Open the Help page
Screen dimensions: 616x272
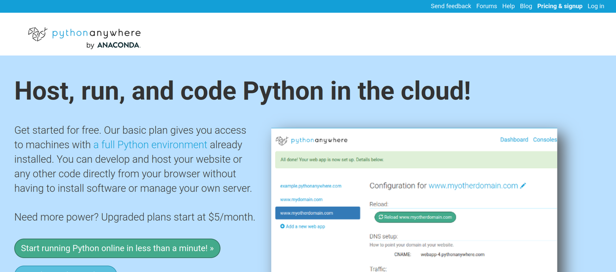pyautogui.click(x=508, y=6)
